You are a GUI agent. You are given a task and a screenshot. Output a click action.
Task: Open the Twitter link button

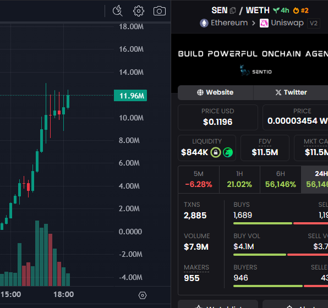[x=291, y=92]
